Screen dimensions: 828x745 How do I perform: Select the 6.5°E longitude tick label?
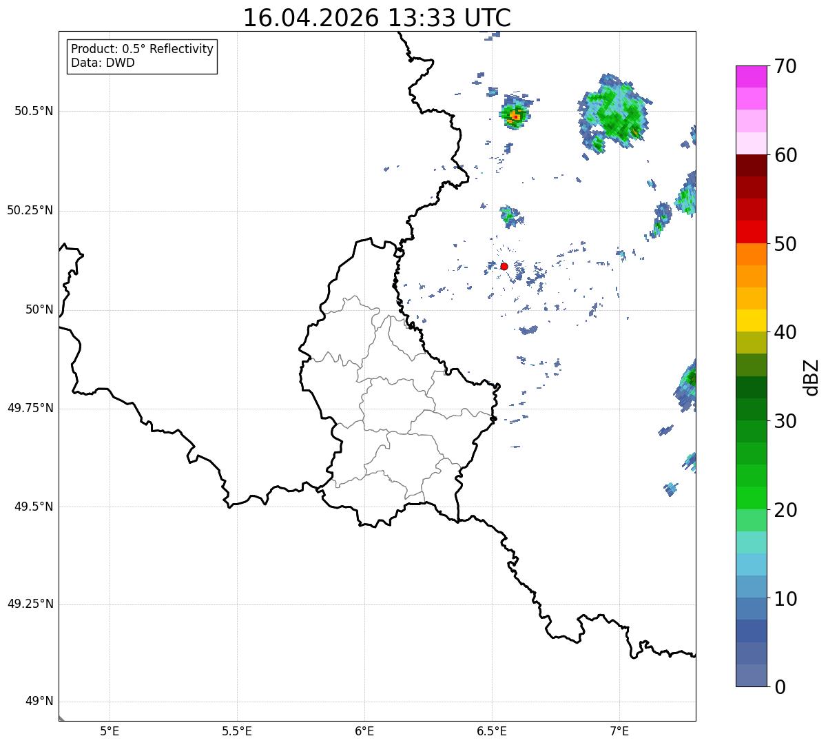tap(492, 731)
